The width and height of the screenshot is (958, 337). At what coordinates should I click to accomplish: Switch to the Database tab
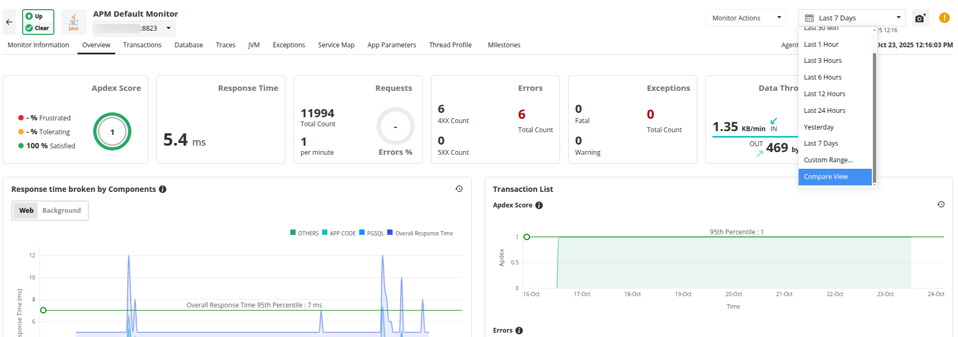point(188,45)
